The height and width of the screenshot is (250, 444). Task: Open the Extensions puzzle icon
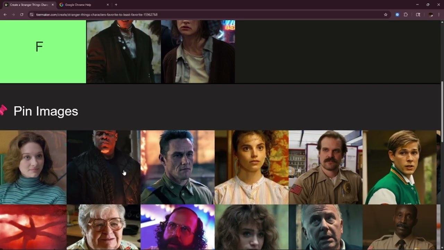pyautogui.click(x=405, y=15)
